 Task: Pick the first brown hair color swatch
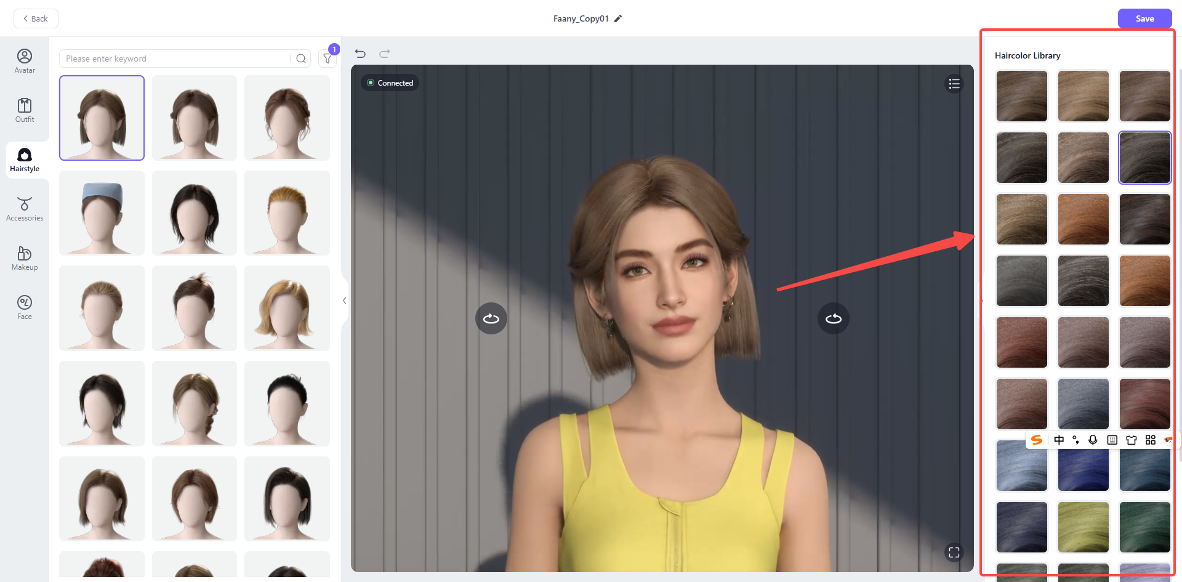1022,96
